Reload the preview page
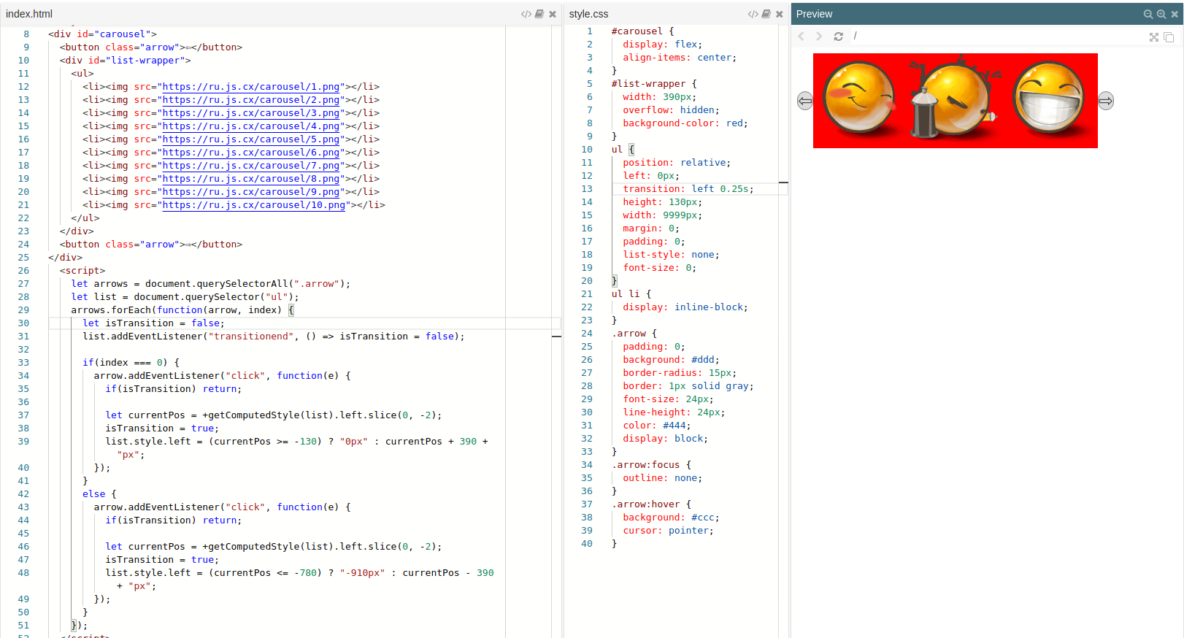The image size is (1184, 638). [x=838, y=36]
